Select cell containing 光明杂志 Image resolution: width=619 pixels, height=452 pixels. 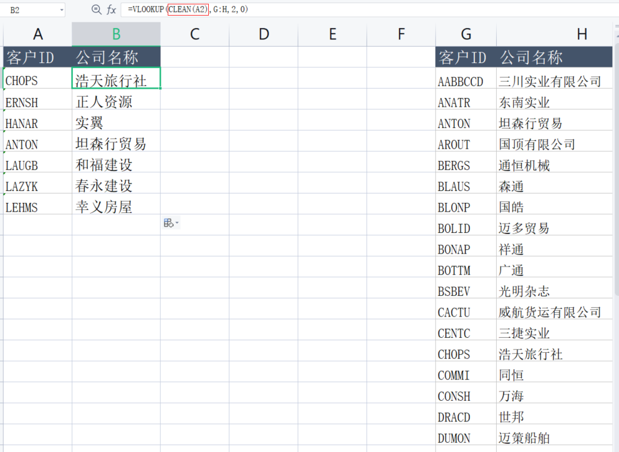coord(554,287)
